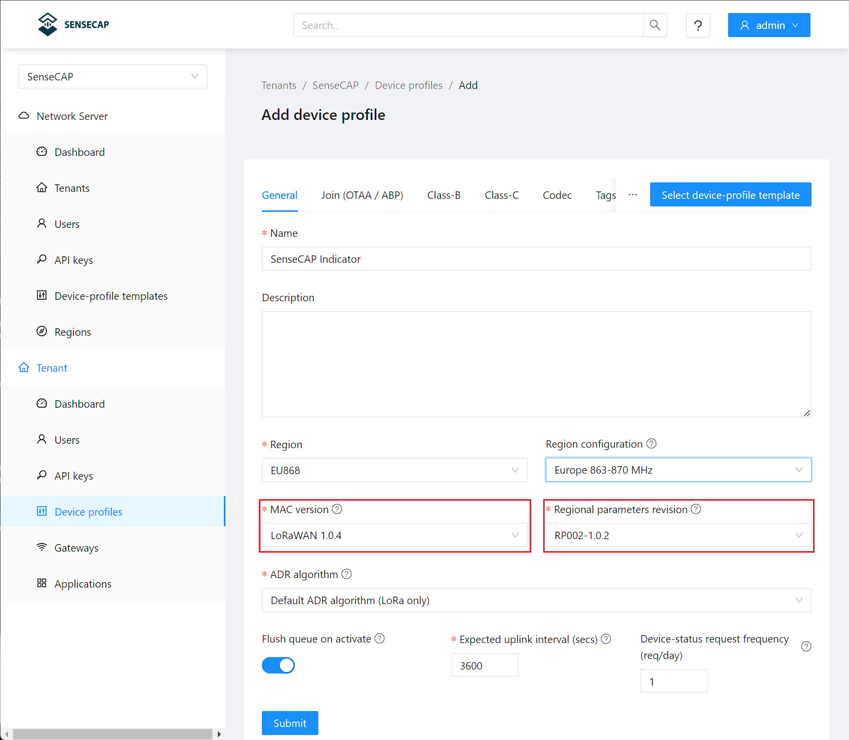Click the Applications grid icon
This screenshot has width=849, height=740.
pyautogui.click(x=42, y=583)
